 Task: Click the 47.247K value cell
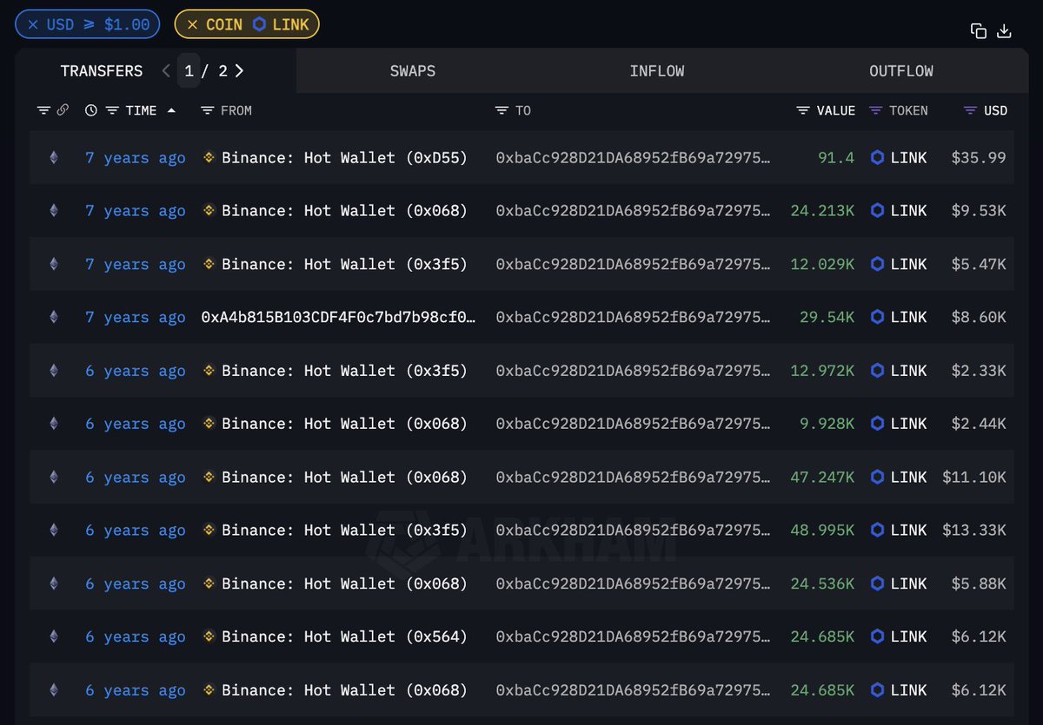click(x=823, y=477)
